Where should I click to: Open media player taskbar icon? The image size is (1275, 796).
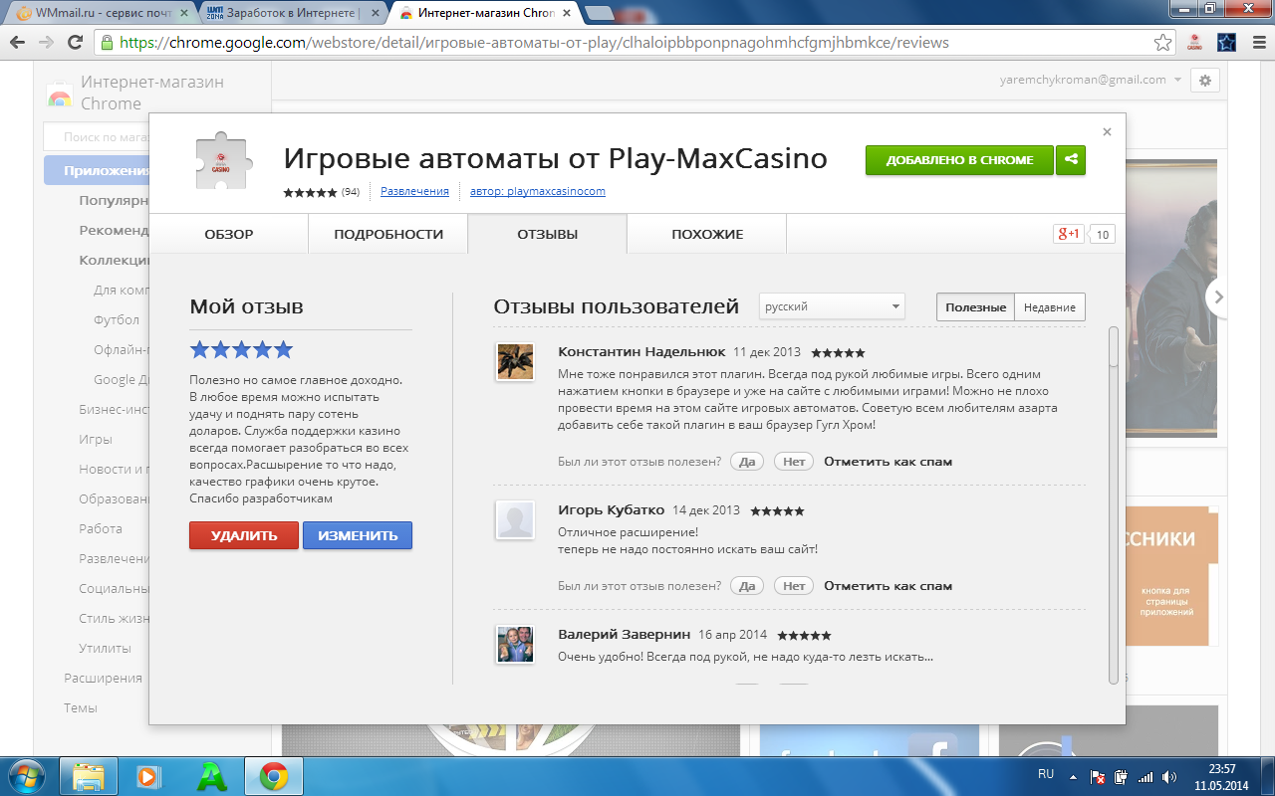coord(148,776)
